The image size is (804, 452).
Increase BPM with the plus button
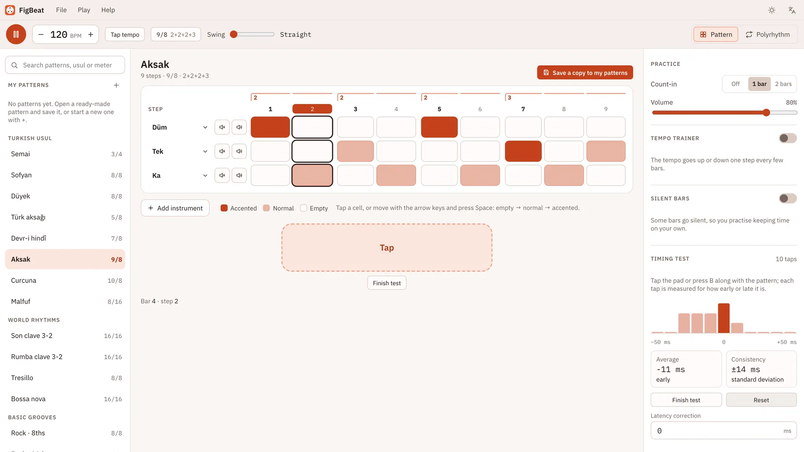[91, 34]
